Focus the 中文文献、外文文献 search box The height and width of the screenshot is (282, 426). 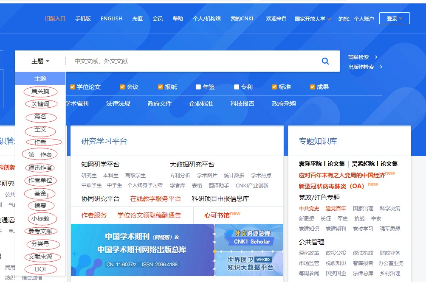click(193, 61)
